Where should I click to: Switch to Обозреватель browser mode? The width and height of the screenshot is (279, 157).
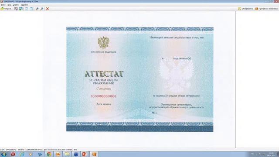click(245, 9)
